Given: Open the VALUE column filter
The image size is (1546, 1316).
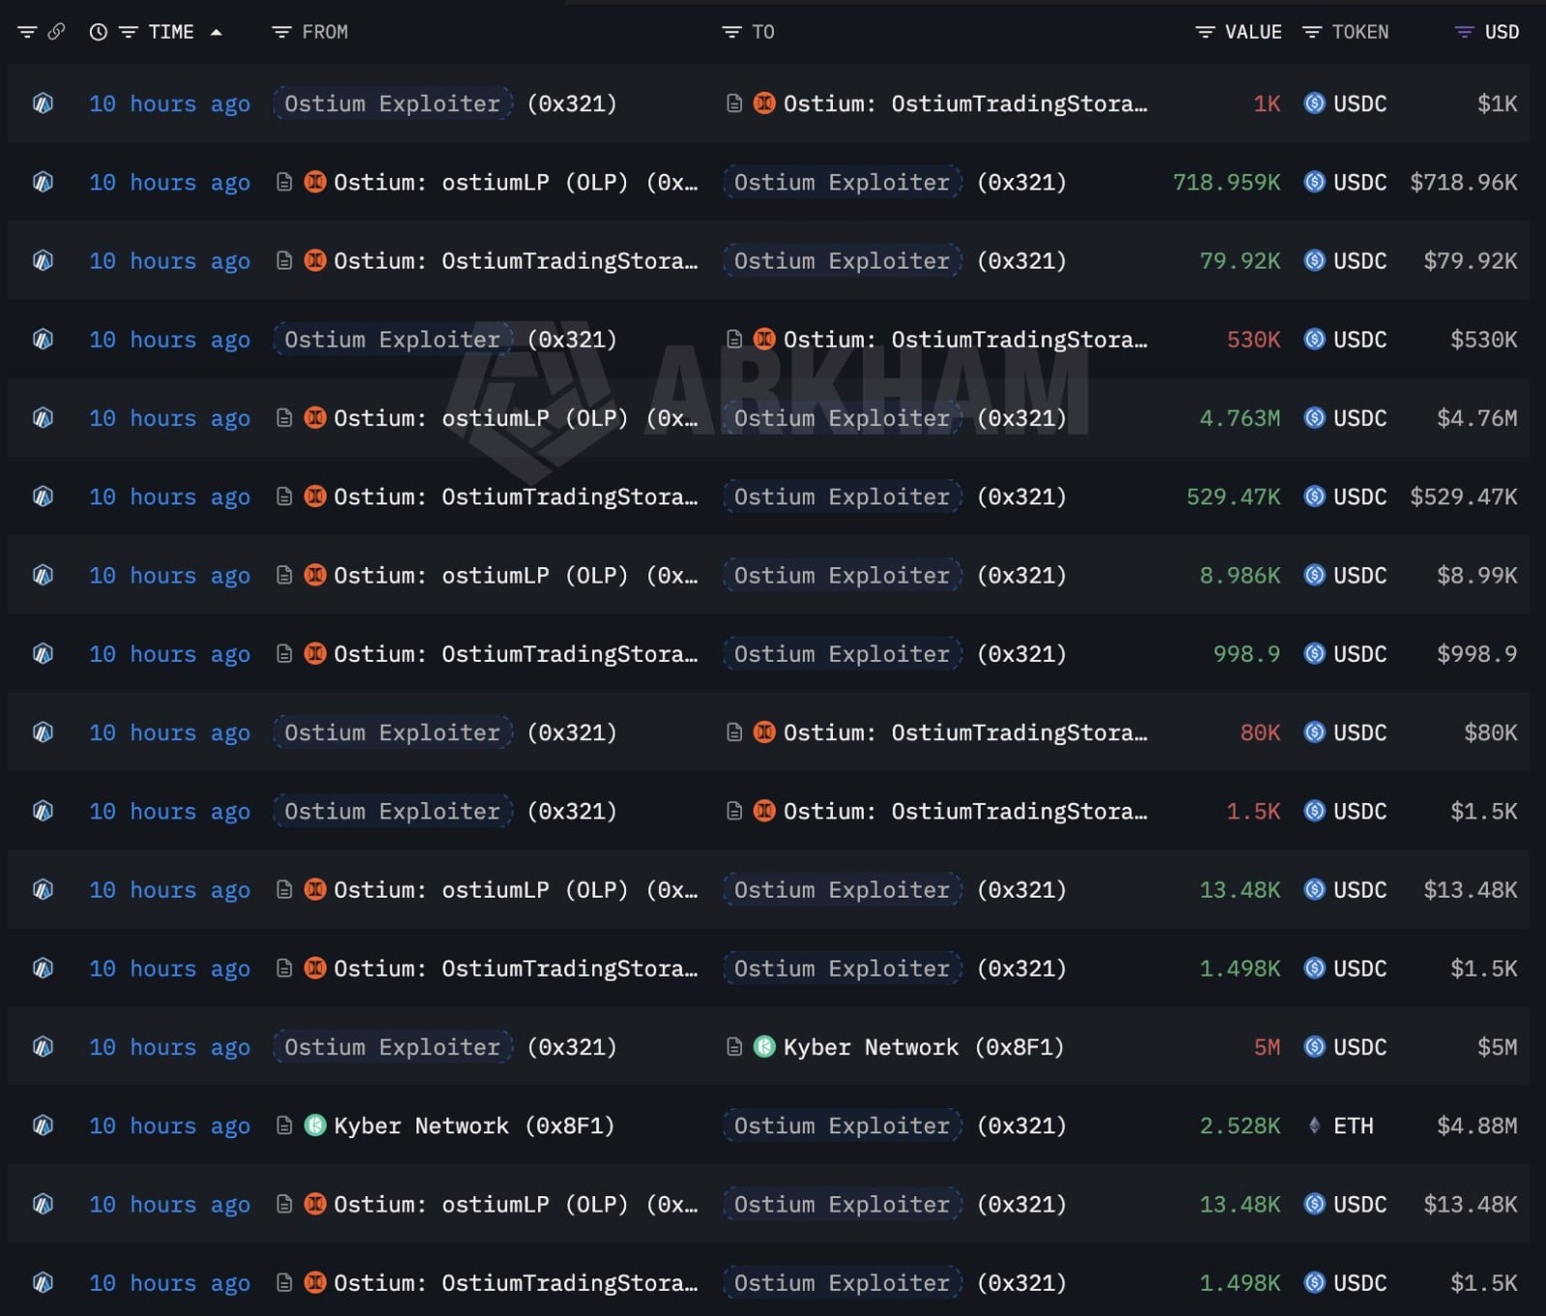Looking at the screenshot, I should pyautogui.click(x=1205, y=32).
